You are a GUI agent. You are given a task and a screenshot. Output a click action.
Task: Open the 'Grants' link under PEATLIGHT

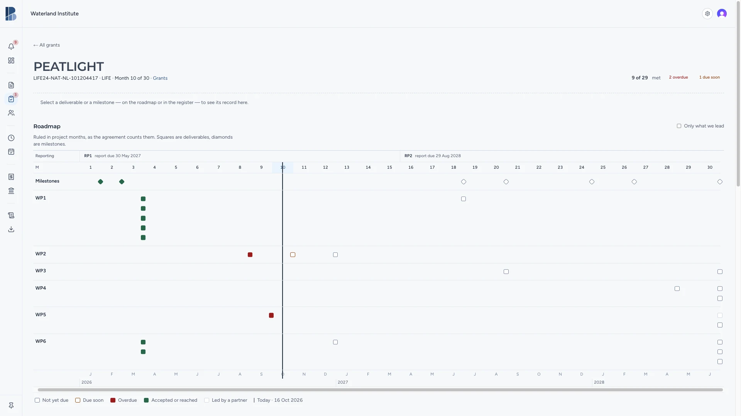pyautogui.click(x=160, y=78)
